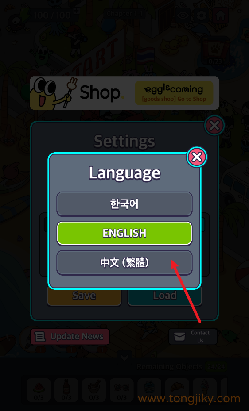Click the Load button
This screenshot has height=411, width=249.
[x=165, y=296]
